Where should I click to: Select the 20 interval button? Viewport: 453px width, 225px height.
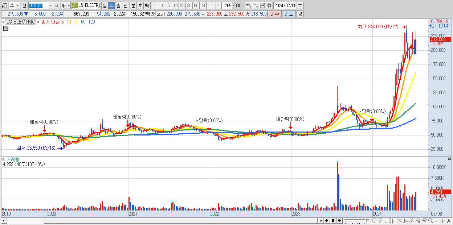pyautogui.click(x=182, y=5)
